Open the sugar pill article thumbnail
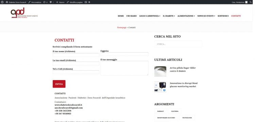The height and width of the screenshot is (122, 255). 160,71
